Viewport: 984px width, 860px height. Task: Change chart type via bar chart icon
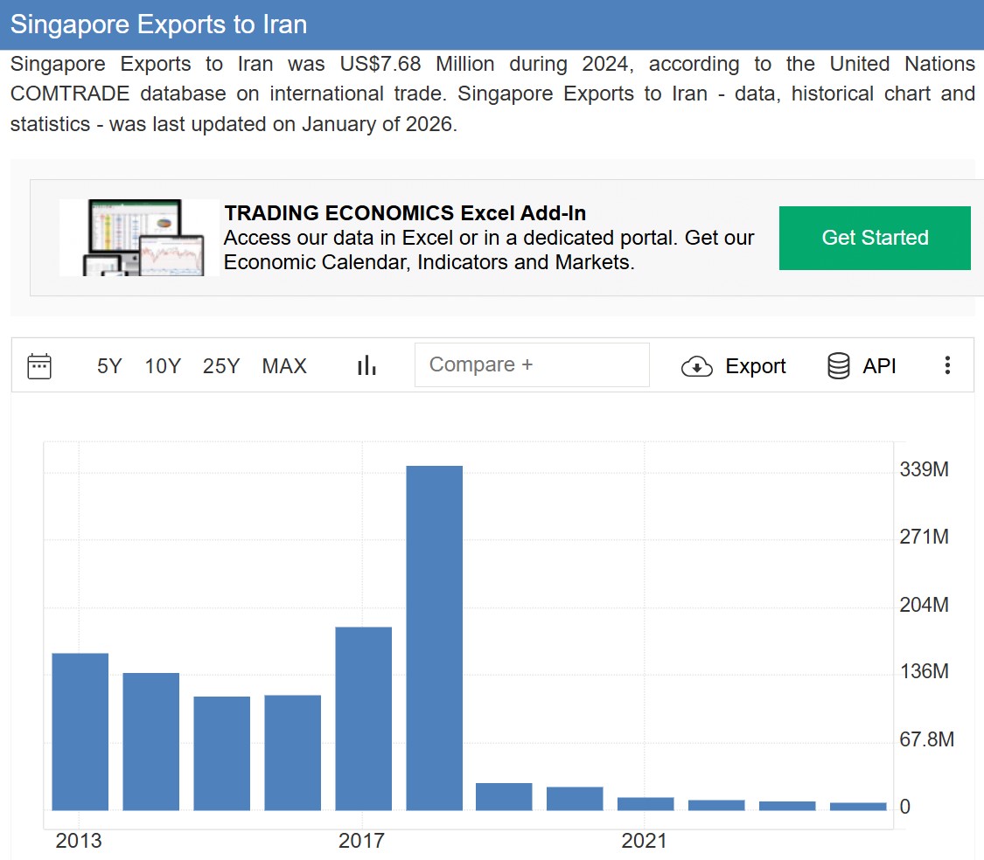[x=366, y=365]
